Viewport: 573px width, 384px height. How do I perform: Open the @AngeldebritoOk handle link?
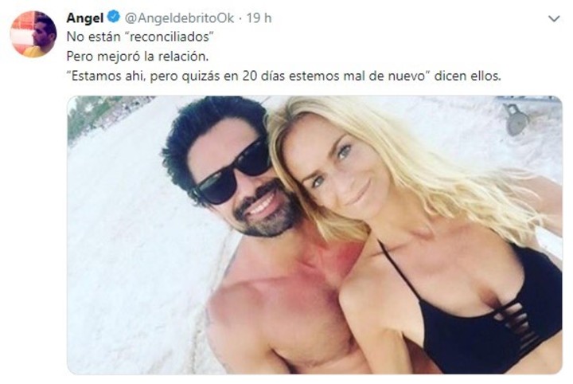179,18
